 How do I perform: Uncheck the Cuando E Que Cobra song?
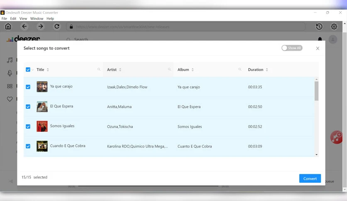tap(28, 146)
